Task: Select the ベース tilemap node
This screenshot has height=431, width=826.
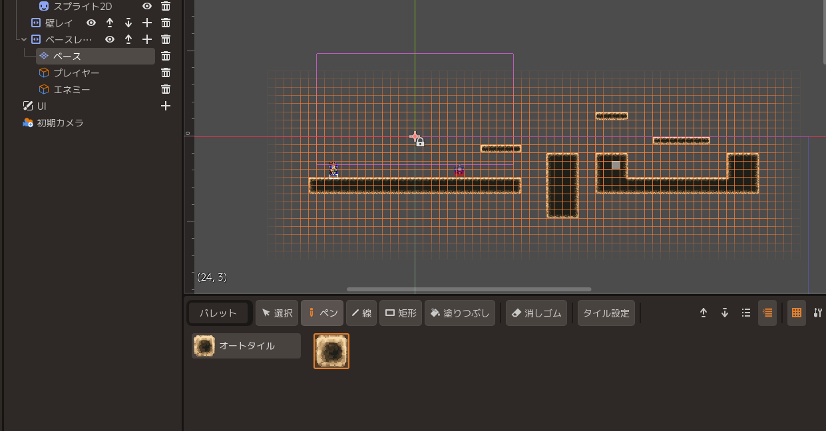Action: [95, 56]
